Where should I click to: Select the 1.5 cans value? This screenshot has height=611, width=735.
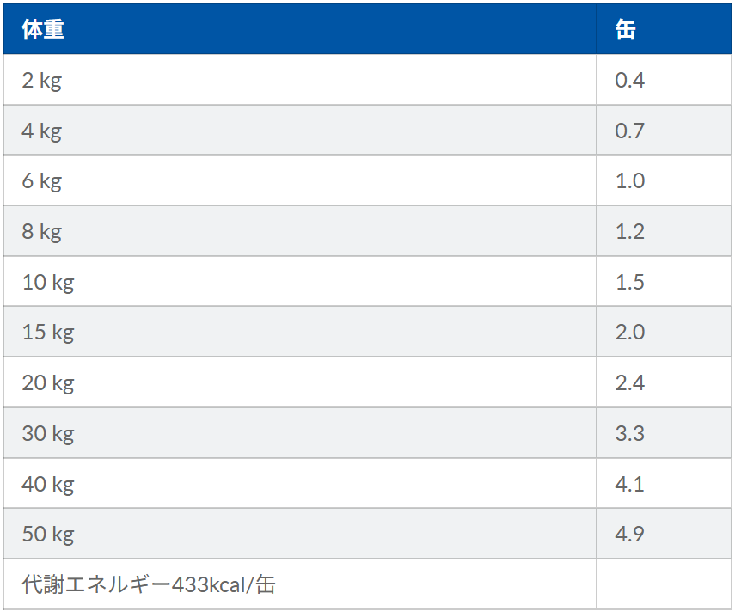pyautogui.click(x=630, y=282)
